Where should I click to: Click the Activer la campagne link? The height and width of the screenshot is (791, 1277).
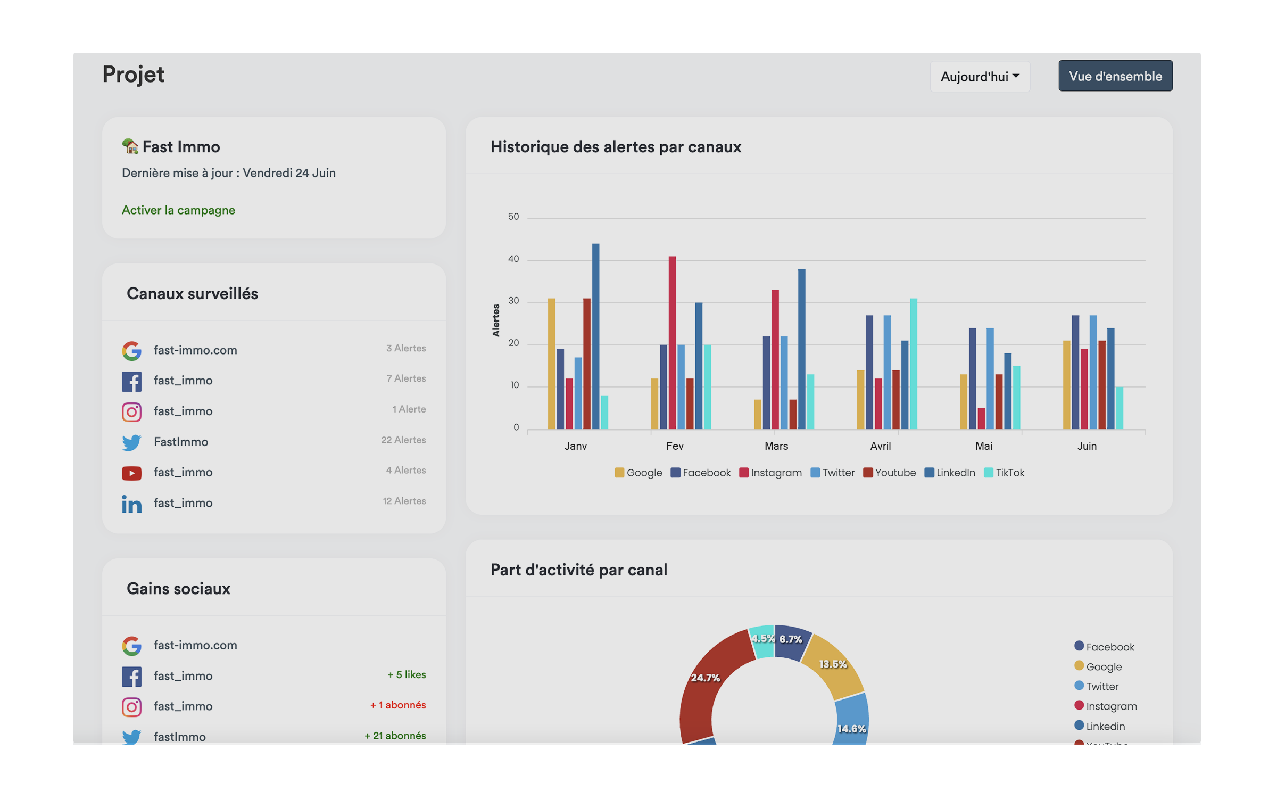pyautogui.click(x=178, y=210)
